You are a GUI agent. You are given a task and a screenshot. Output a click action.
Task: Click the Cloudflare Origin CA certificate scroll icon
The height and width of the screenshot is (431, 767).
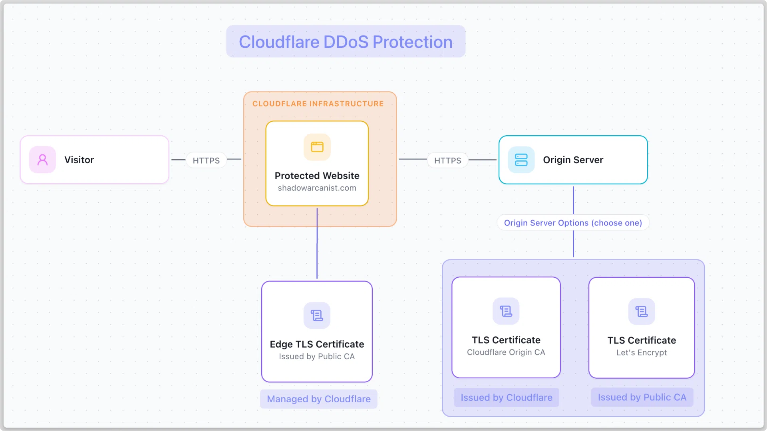506,311
